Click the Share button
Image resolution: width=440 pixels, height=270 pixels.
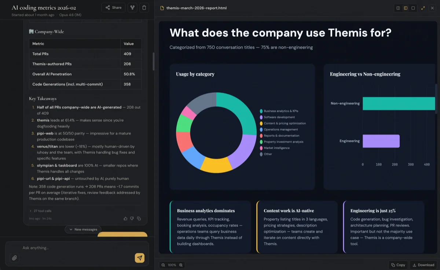pos(113,7)
